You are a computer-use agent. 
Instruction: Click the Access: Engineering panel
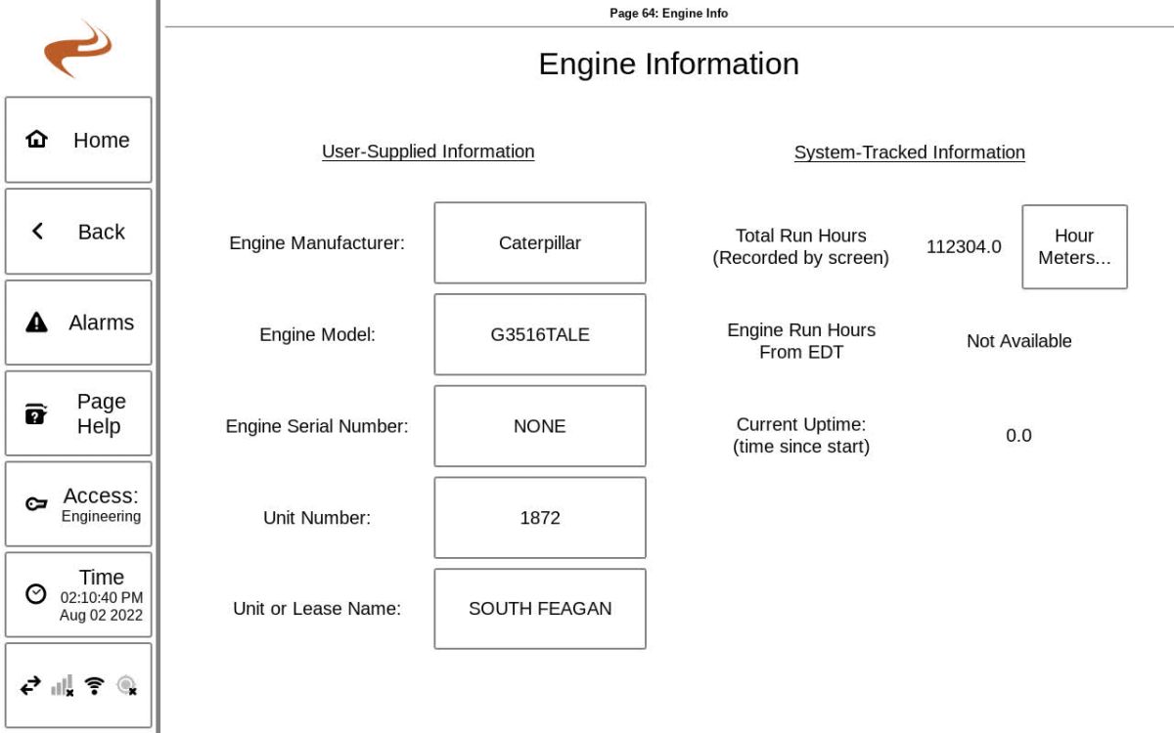[x=78, y=504]
